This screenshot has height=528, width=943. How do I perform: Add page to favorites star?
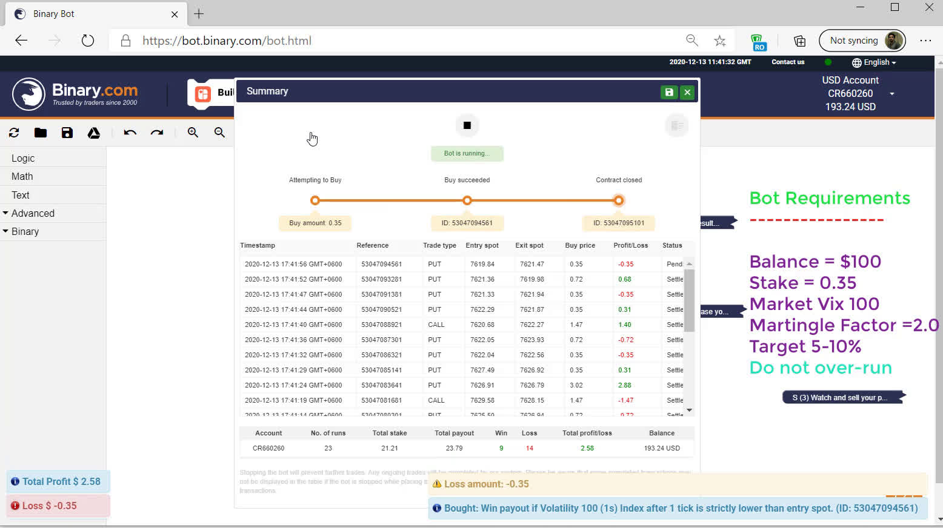(x=720, y=41)
